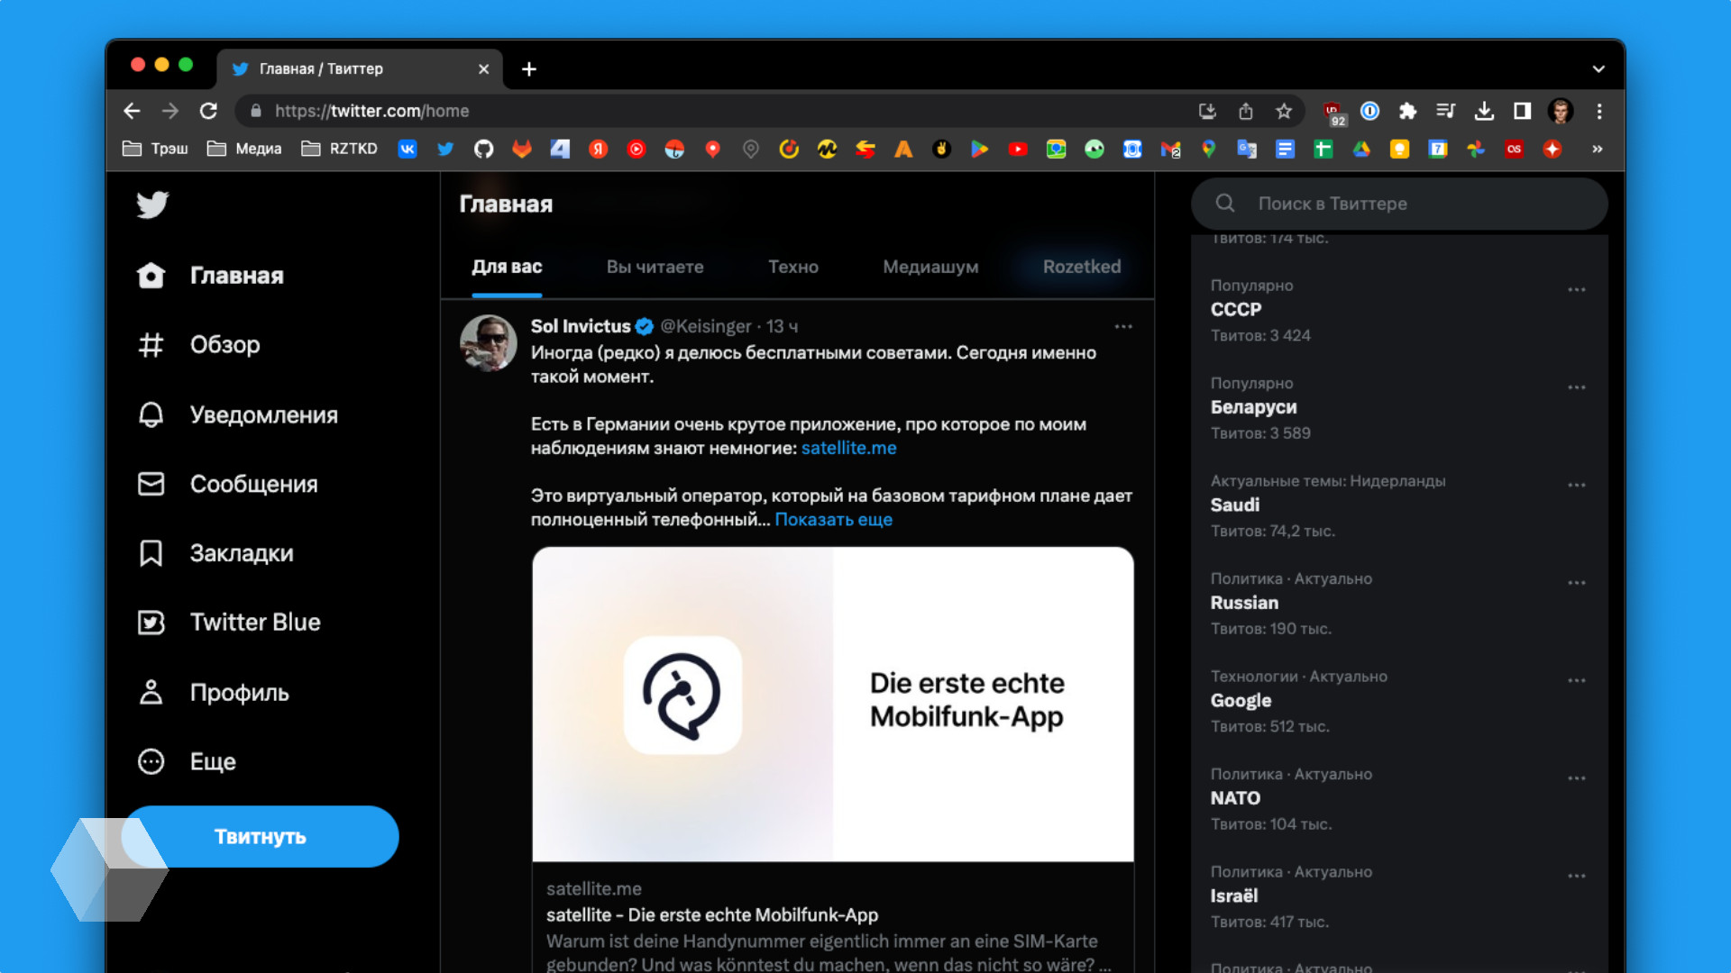Click the GitHub bookmark icon
Screen dimensions: 1731x973
(x=483, y=149)
